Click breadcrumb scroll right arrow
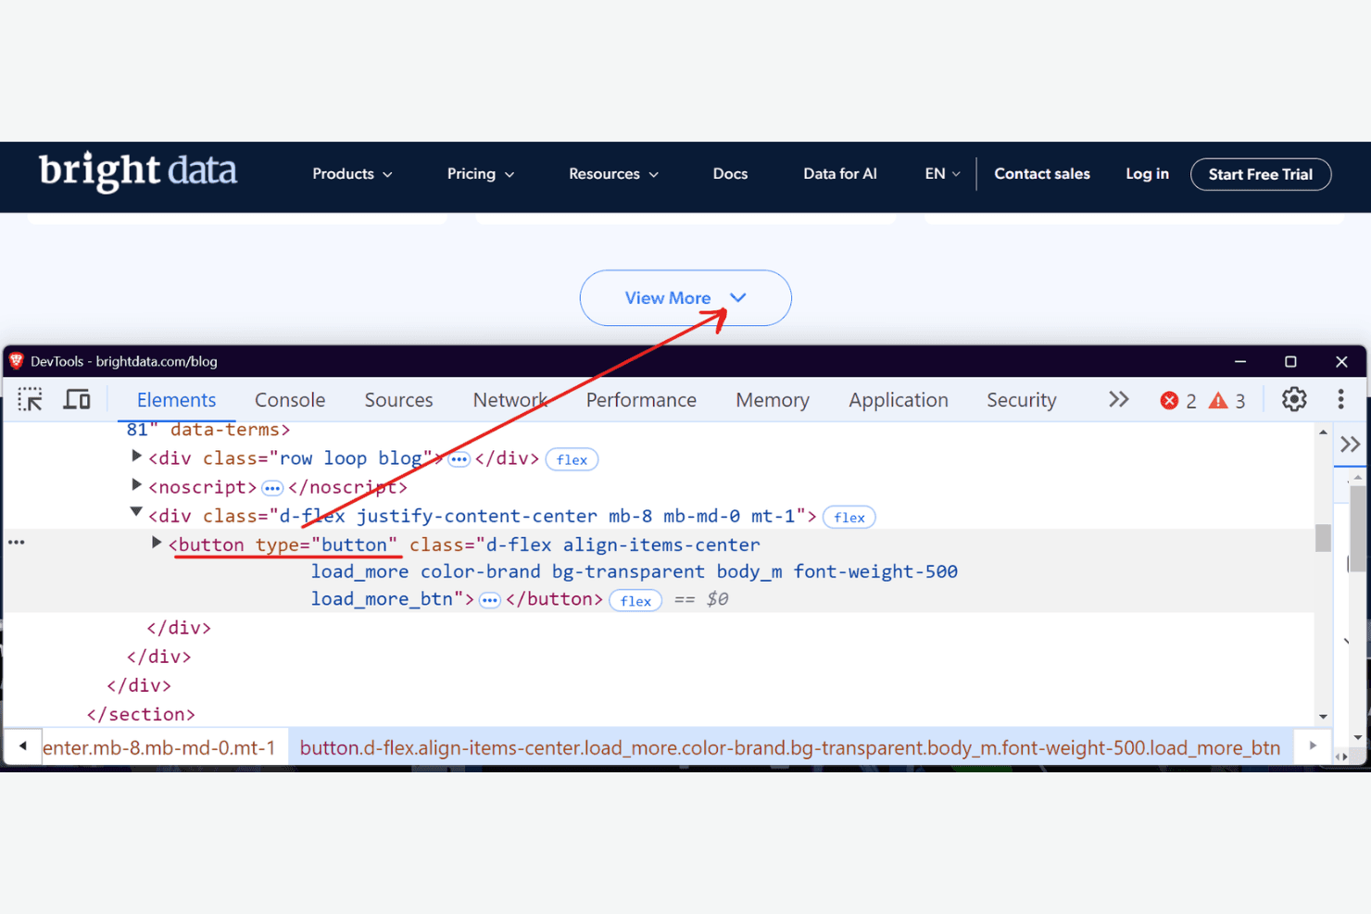1371x914 pixels. click(x=1312, y=745)
